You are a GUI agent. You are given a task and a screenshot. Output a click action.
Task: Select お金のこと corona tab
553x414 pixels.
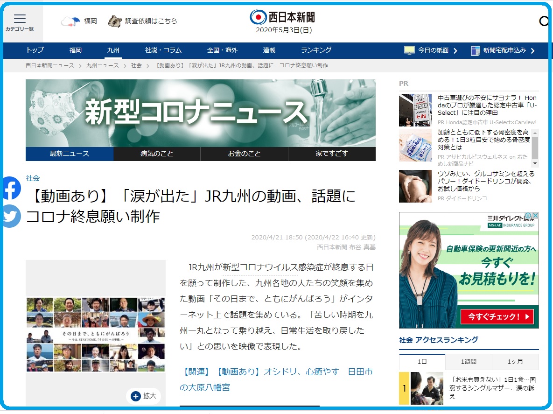(245, 154)
